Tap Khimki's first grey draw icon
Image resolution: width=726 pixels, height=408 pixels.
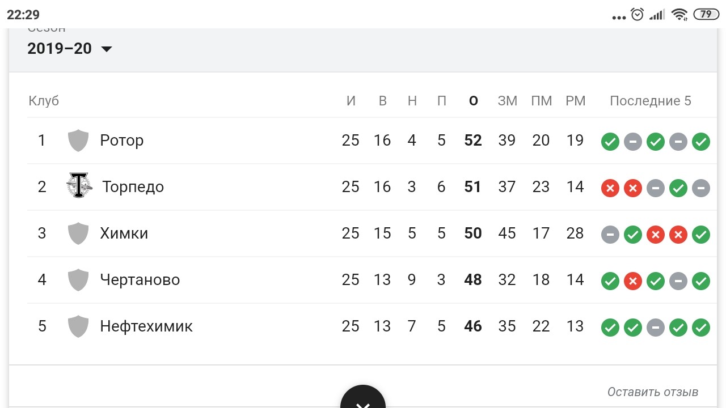click(610, 235)
